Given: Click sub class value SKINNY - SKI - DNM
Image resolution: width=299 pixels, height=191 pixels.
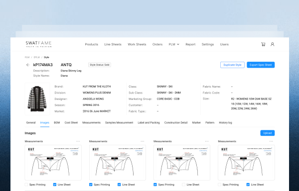Looking at the screenshot, I should point(169,93).
